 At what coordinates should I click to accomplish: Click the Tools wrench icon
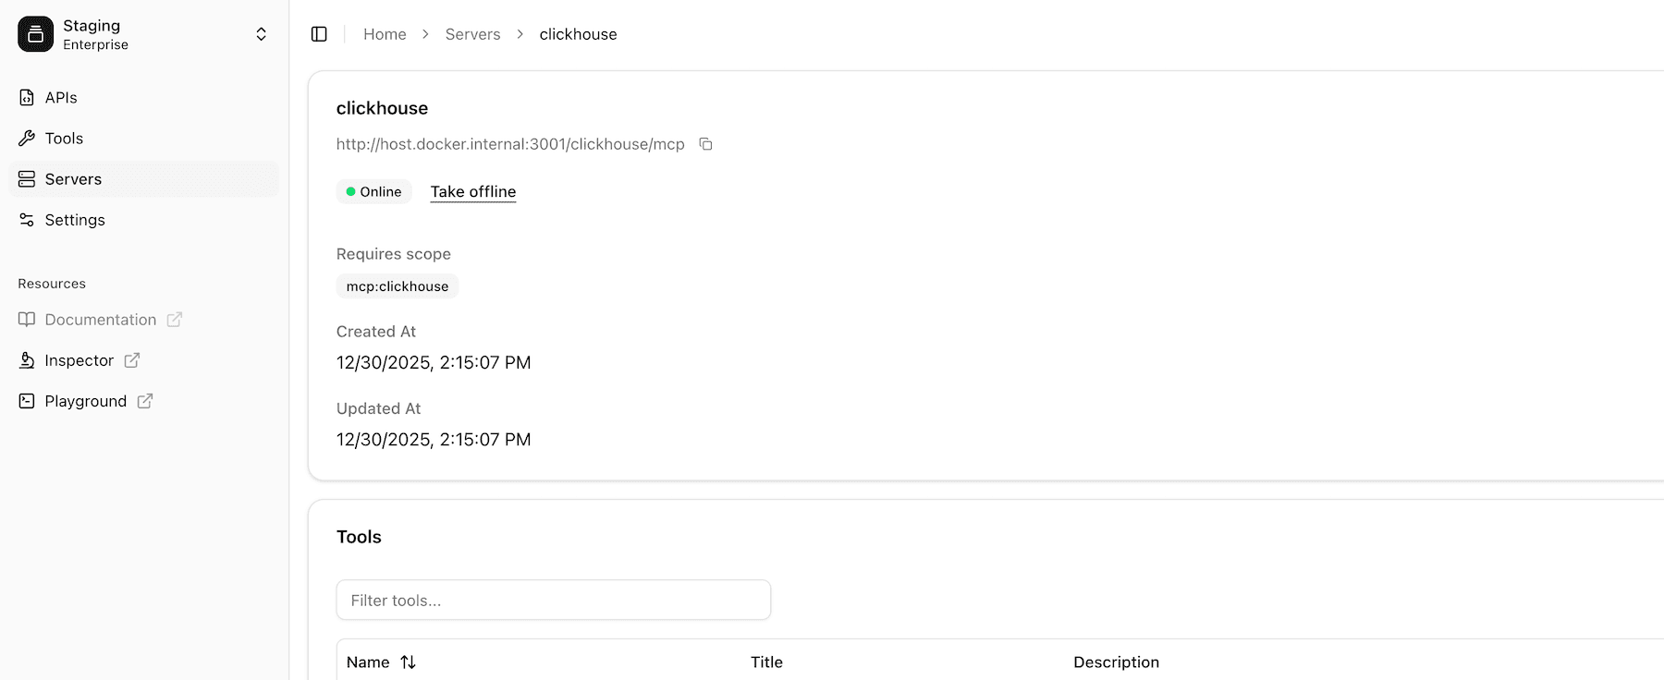tap(27, 139)
